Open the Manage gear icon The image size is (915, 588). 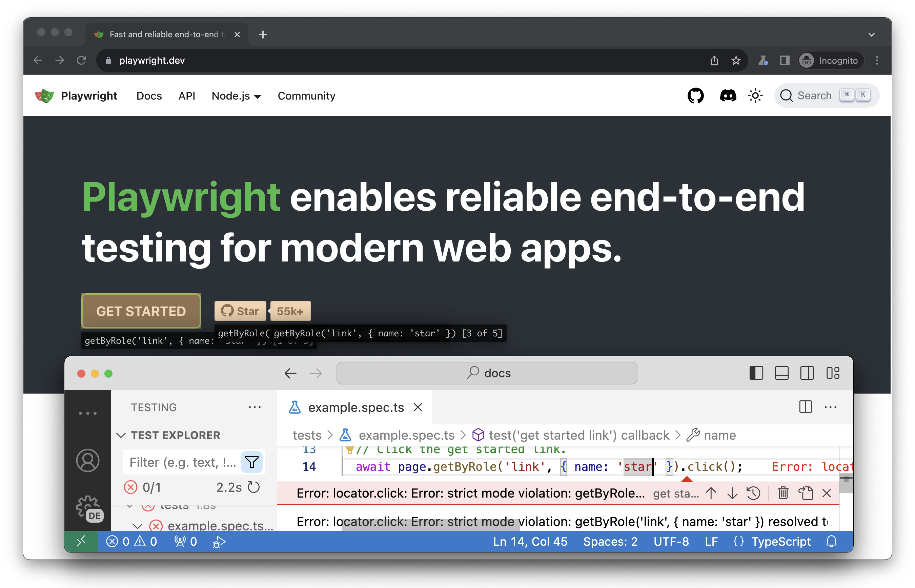[88, 508]
